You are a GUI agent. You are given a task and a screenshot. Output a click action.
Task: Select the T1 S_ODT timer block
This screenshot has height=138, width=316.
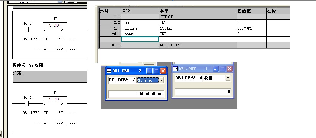[x=55, y=111]
